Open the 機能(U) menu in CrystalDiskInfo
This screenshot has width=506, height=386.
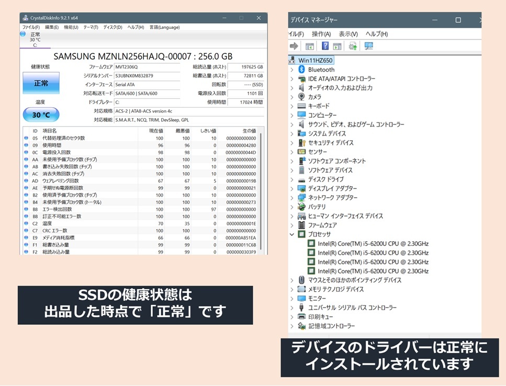coord(71,27)
